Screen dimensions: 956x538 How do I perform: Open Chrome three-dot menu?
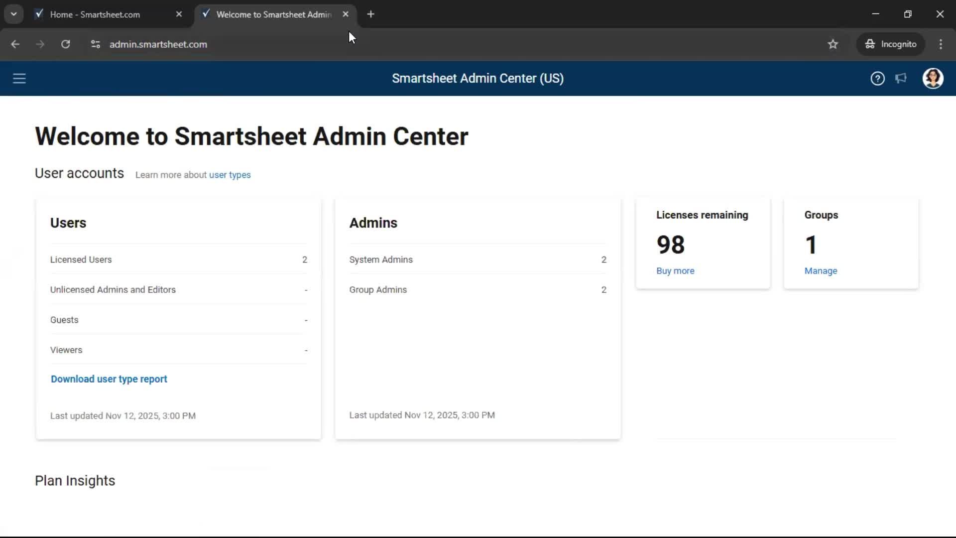pyautogui.click(x=941, y=44)
